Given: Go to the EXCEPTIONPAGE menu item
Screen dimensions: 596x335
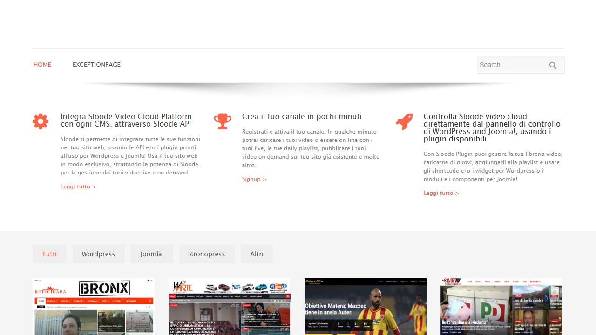Looking at the screenshot, I should (x=96, y=65).
